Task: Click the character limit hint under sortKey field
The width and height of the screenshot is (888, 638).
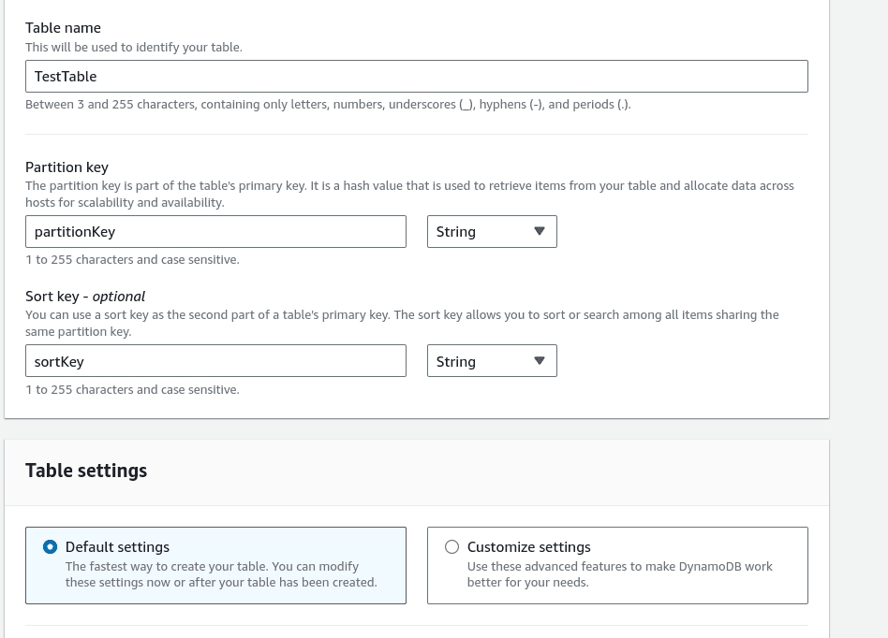Action: click(x=132, y=390)
